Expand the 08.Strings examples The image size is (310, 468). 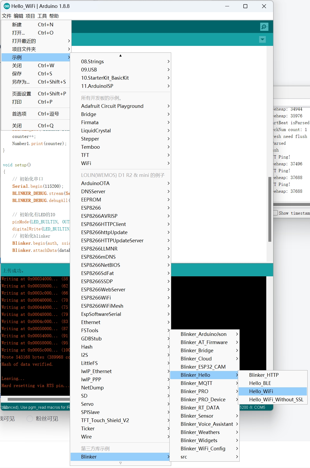click(x=121, y=61)
